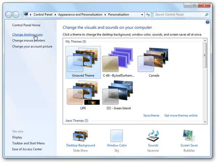
Task: Close the Personalization window
Action: pyautogui.click(x=205, y=5)
